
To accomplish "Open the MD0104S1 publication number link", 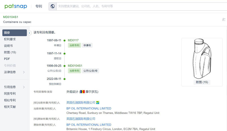I will point(75,66).
